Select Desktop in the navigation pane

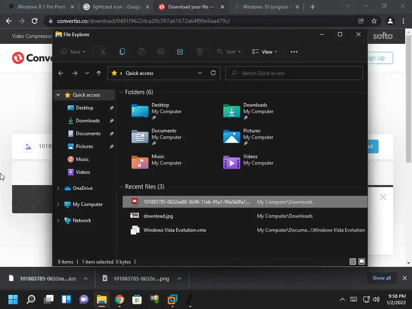click(84, 108)
